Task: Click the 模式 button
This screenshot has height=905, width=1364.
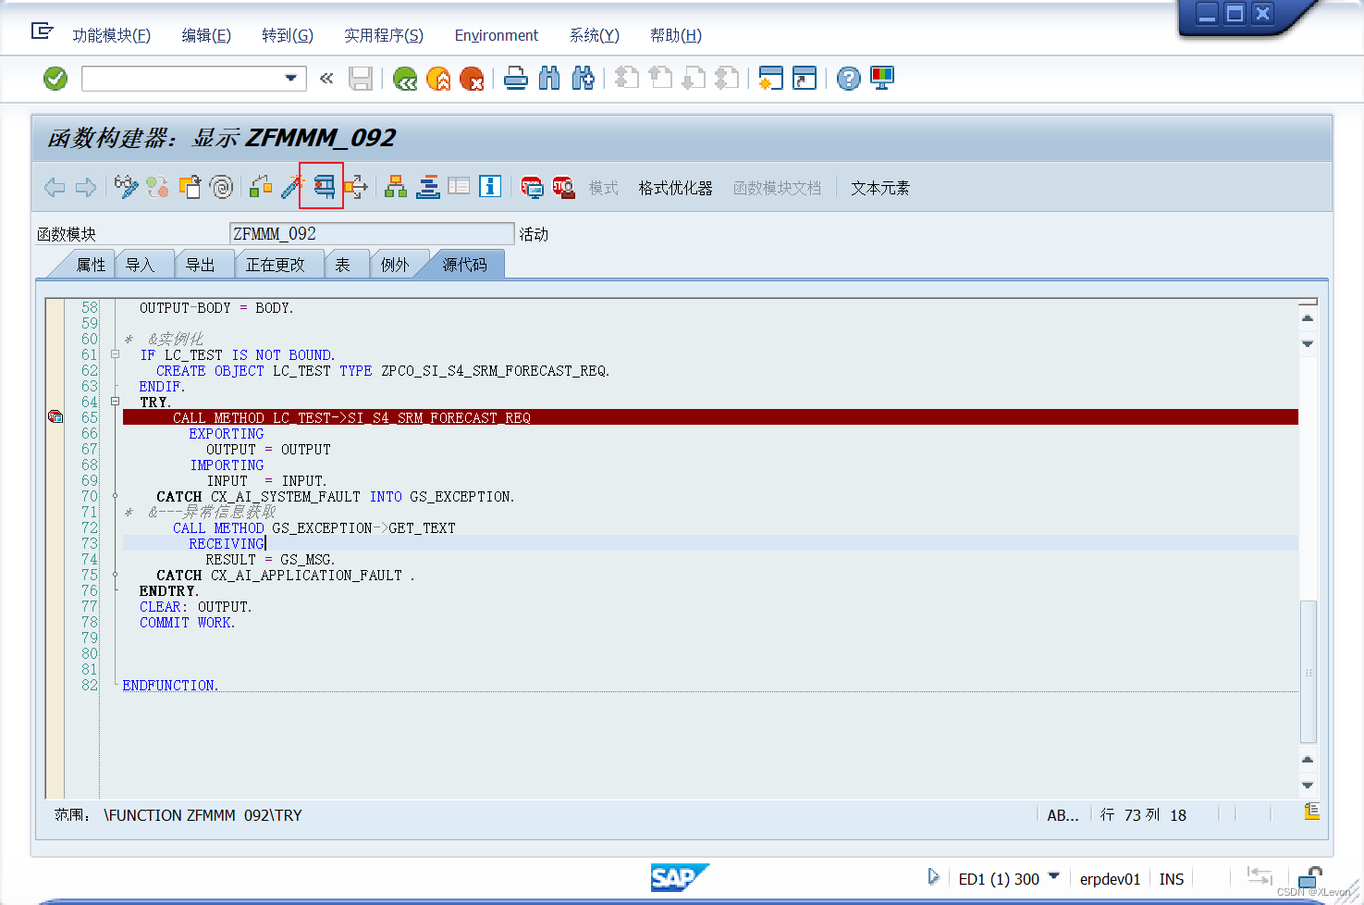Action: tap(604, 188)
